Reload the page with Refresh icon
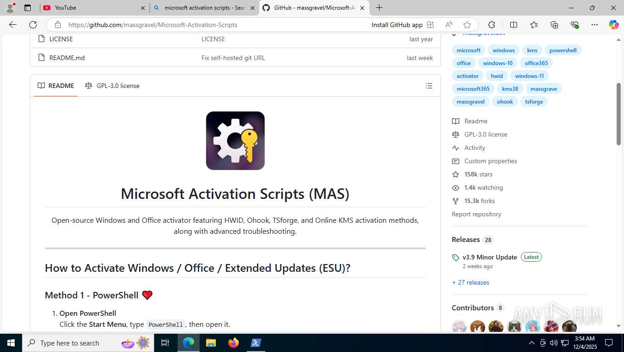Image resolution: width=624 pixels, height=352 pixels. click(33, 25)
